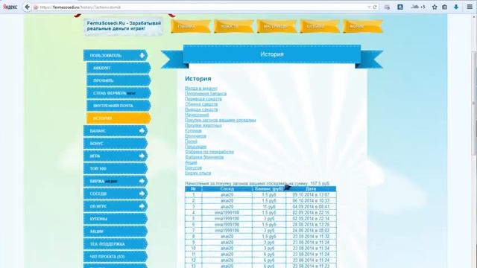Open the 'Вывода средств' history link
The height and width of the screenshot is (268, 477).
[201, 109]
